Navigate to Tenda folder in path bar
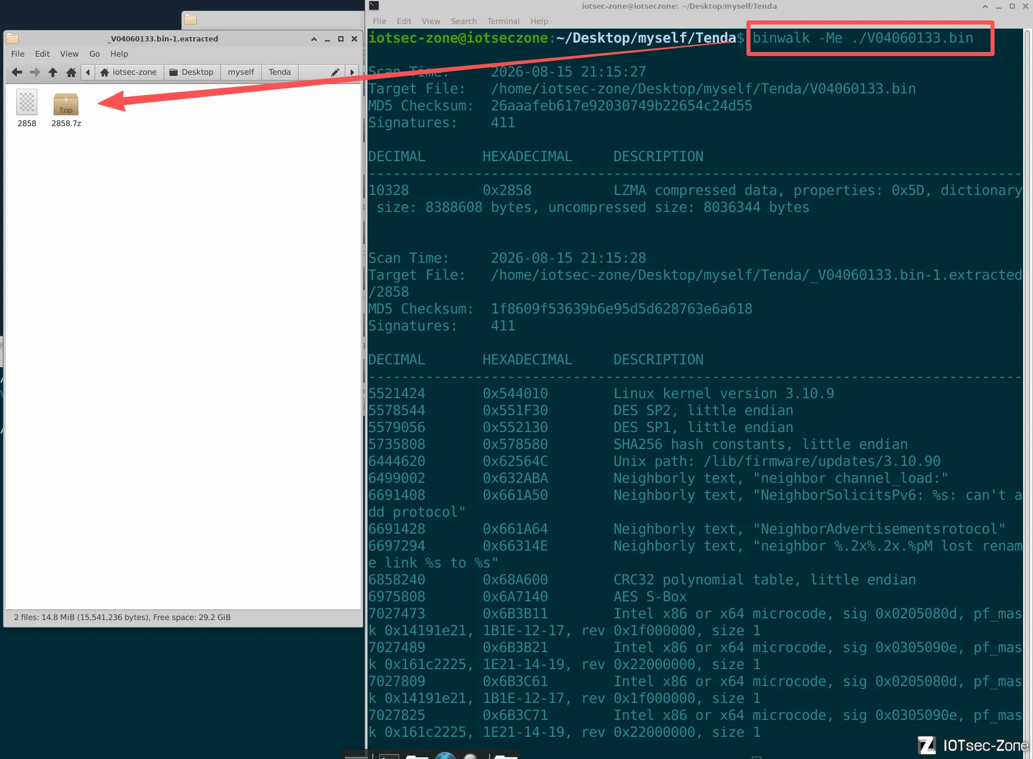Screen dimensions: 1033x759 click(x=279, y=72)
